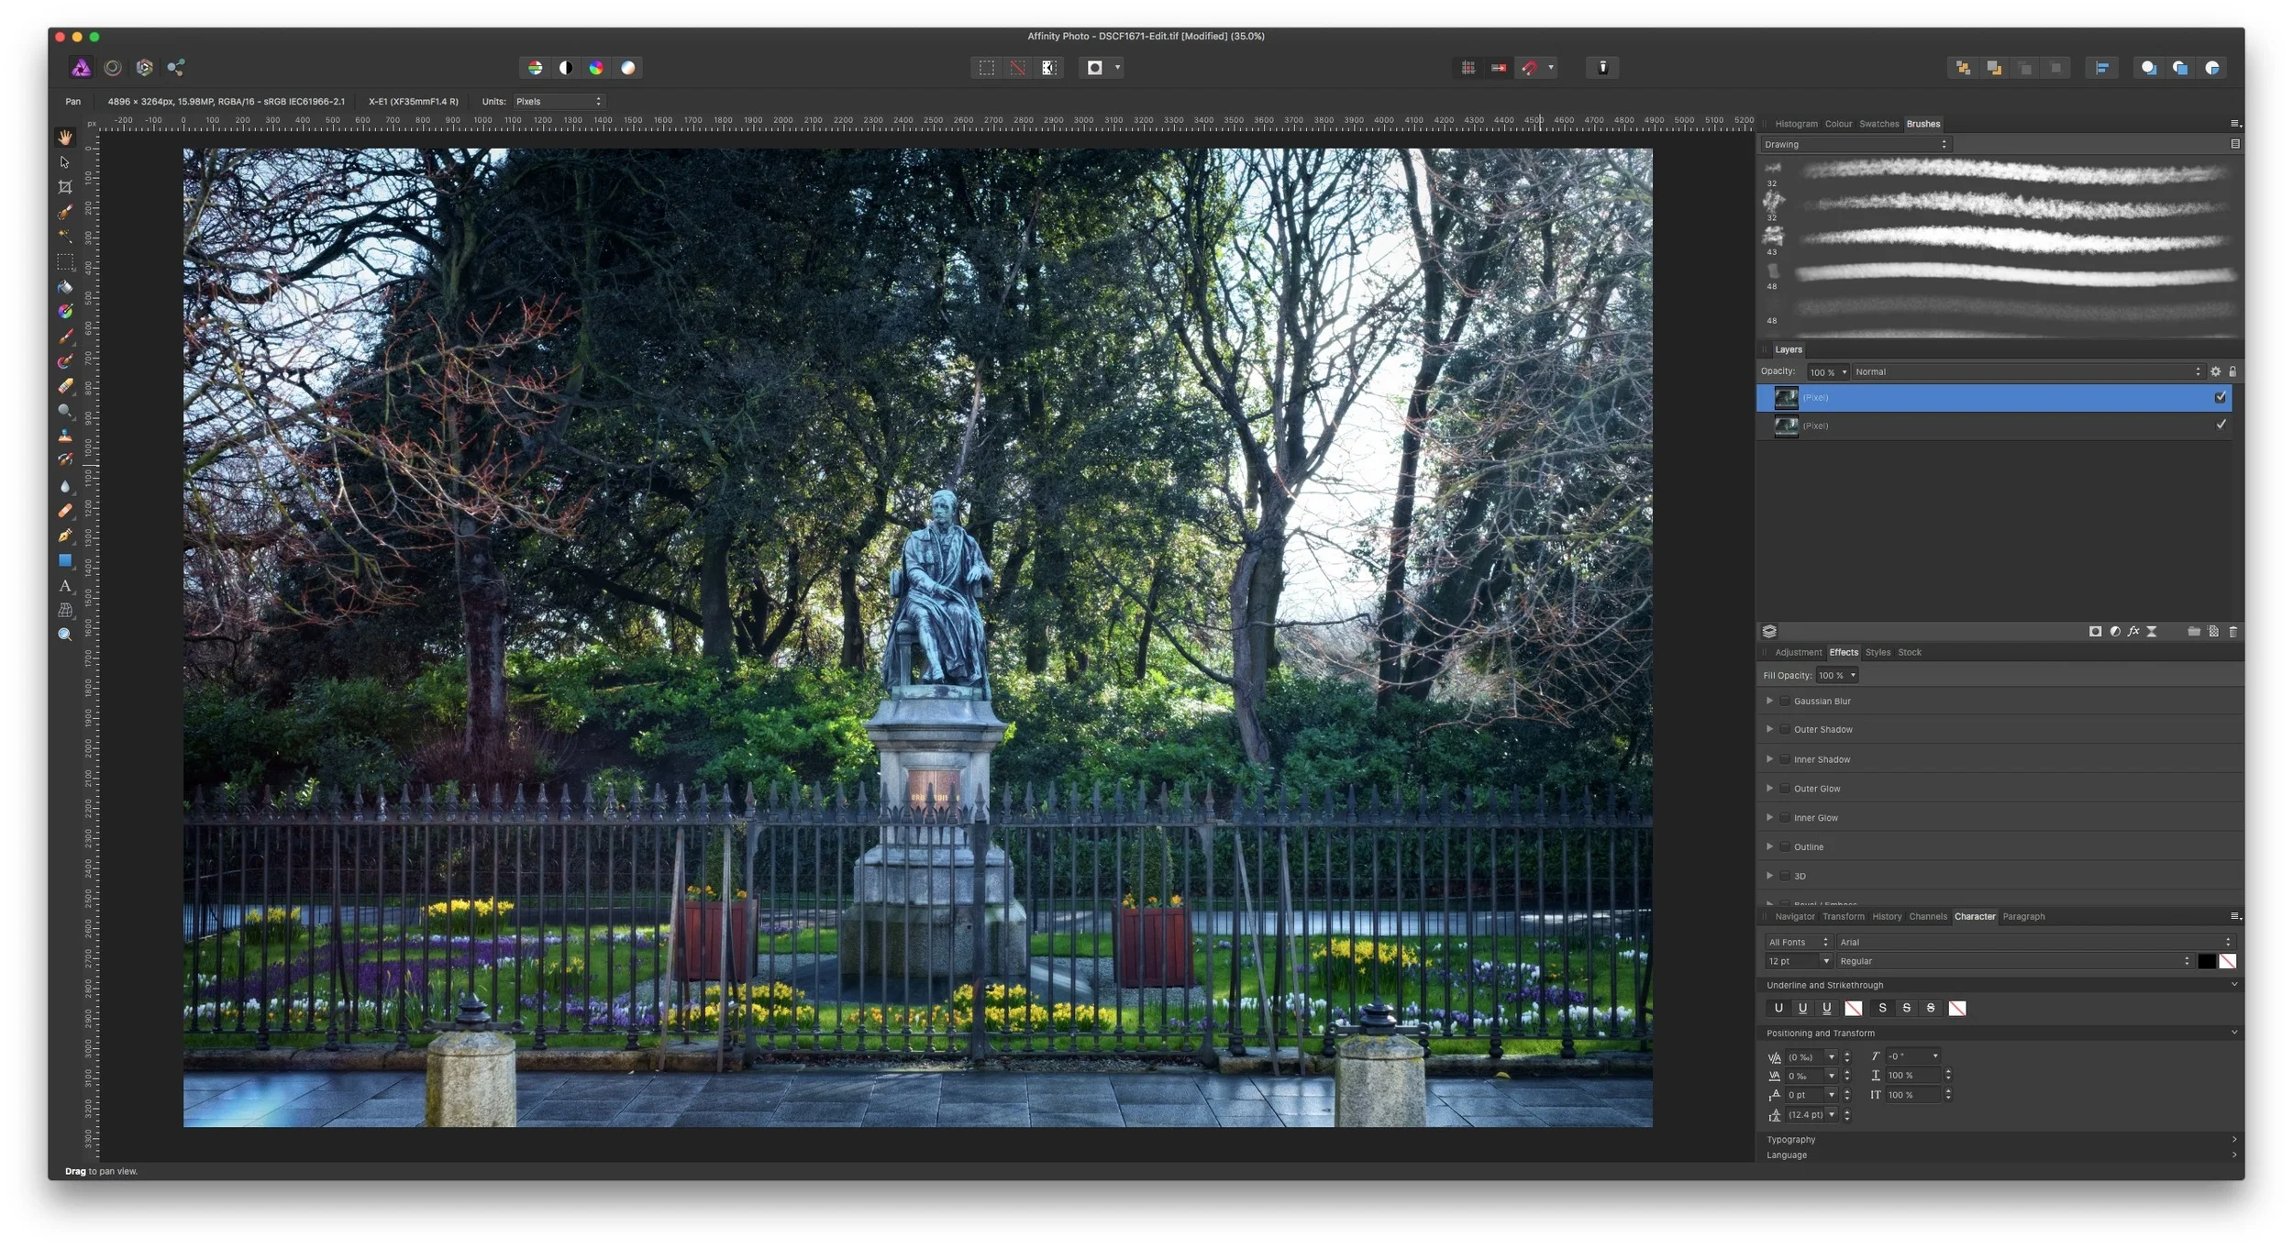
Task: Enable the Outer Glow effect checkbox
Action: (1785, 789)
